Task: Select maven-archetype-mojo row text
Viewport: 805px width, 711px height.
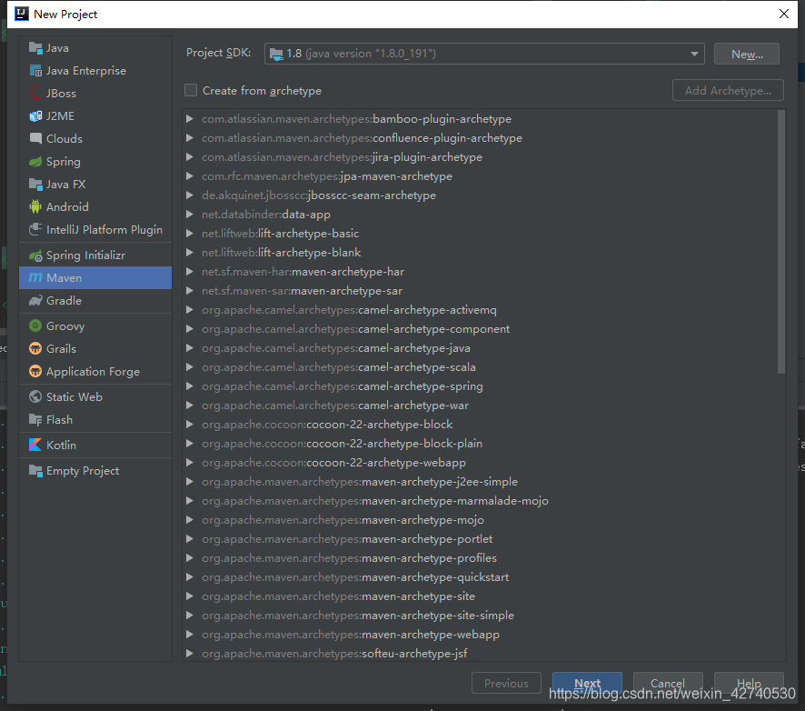Action: click(343, 520)
